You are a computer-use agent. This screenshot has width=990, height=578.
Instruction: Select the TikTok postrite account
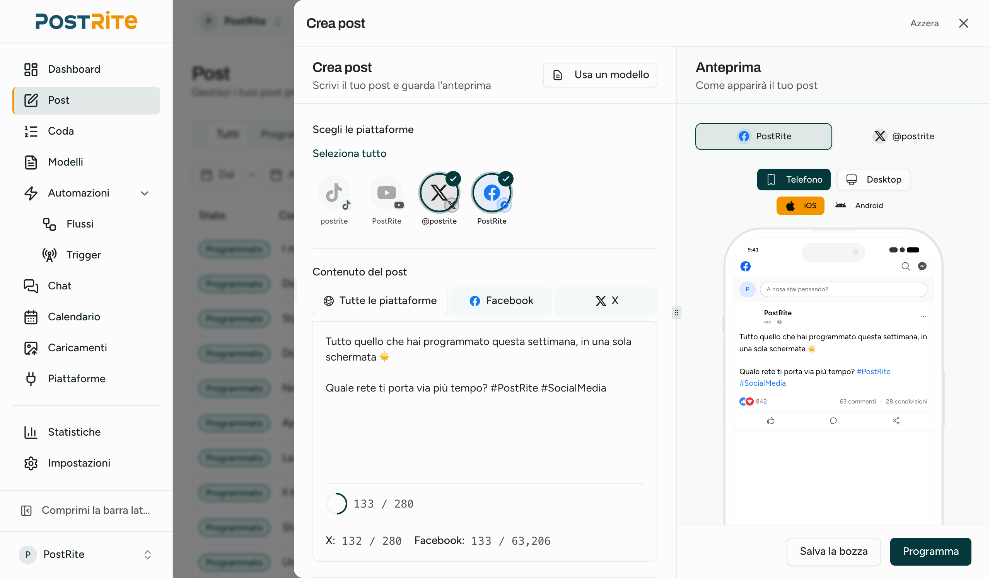tap(334, 193)
